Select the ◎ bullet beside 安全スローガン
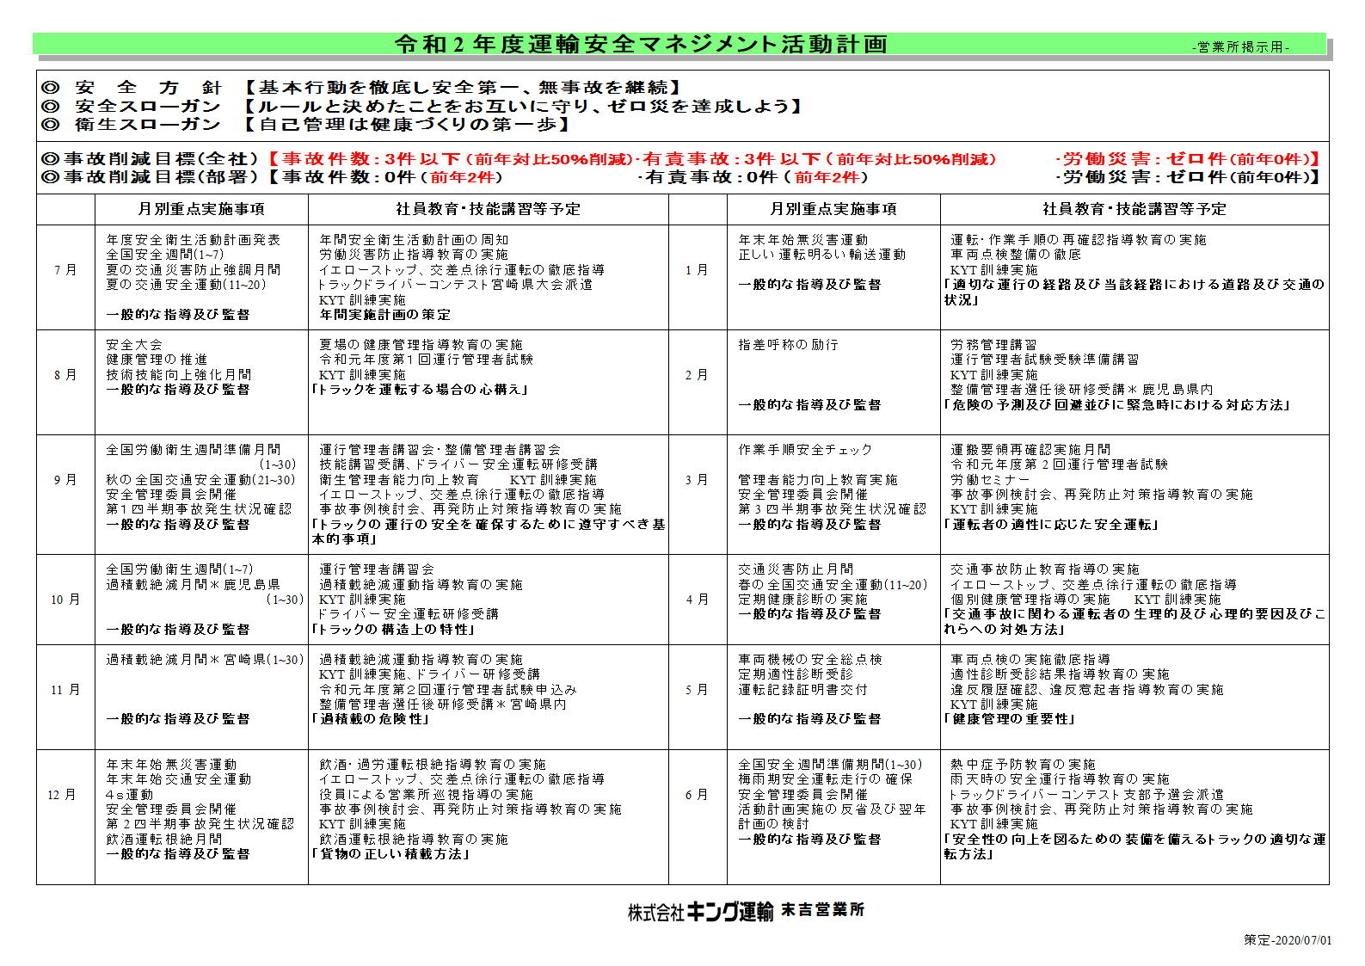 pyautogui.click(x=51, y=106)
